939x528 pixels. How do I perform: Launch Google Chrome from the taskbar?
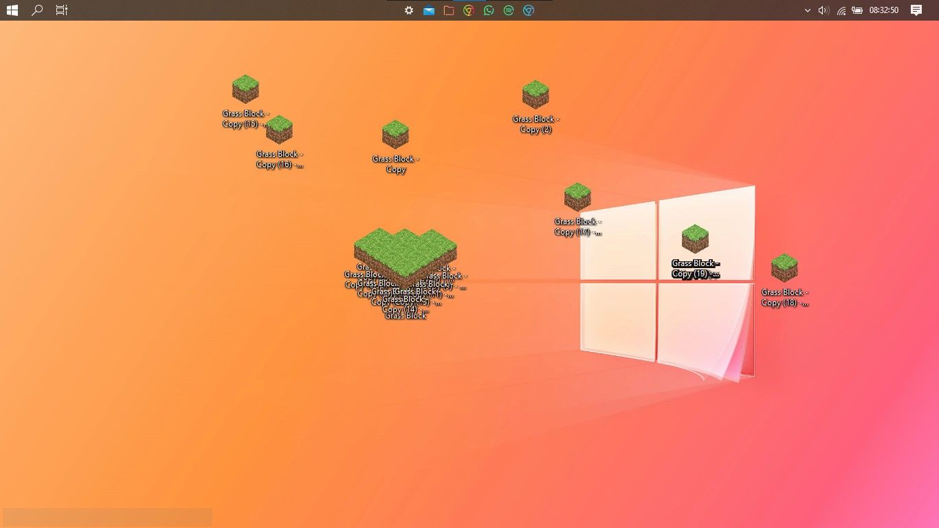469,10
